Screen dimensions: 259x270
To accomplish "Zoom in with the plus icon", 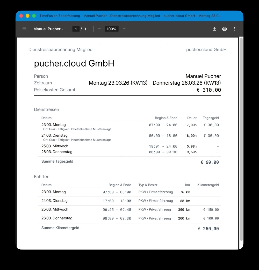I will (x=124, y=29).
